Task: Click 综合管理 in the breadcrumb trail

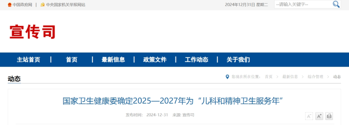Action: [315, 77]
